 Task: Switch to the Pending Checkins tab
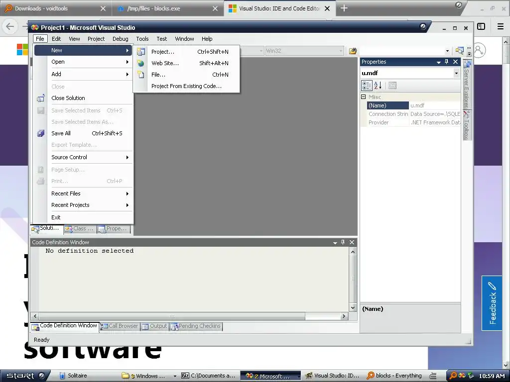coord(196,326)
